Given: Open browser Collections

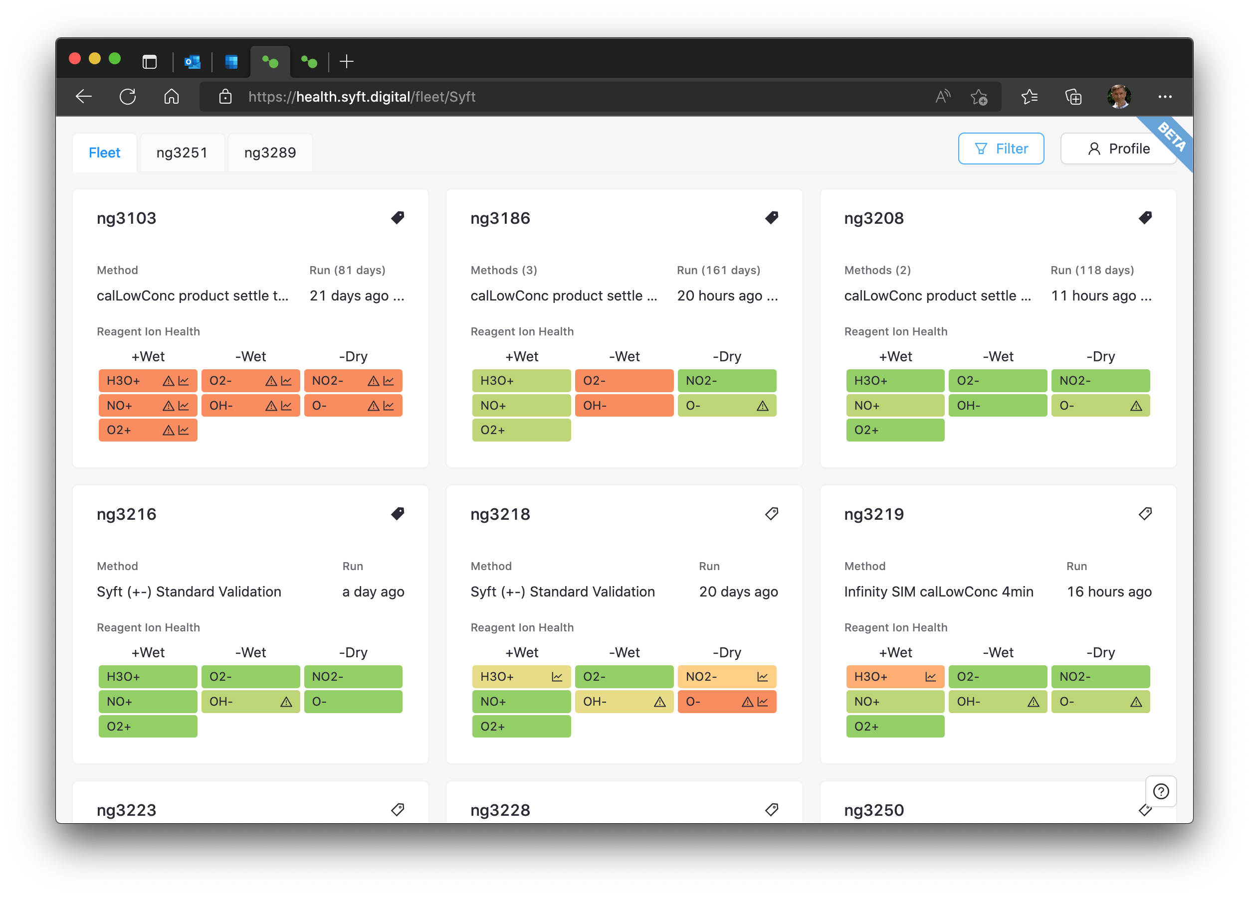Looking at the screenshot, I should [1073, 97].
